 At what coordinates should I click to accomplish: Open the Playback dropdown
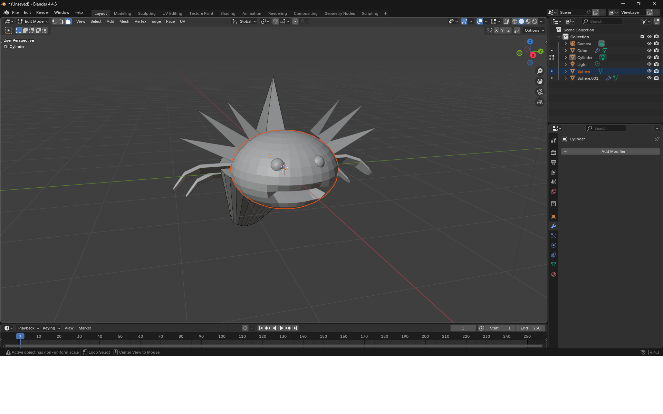point(28,328)
